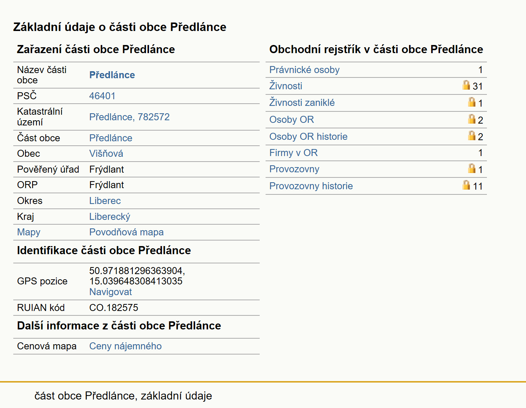Image resolution: width=526 pixels, height=408 pixels.
Task: Go to the Višňová municipality page
Action: tap(106, 153)
